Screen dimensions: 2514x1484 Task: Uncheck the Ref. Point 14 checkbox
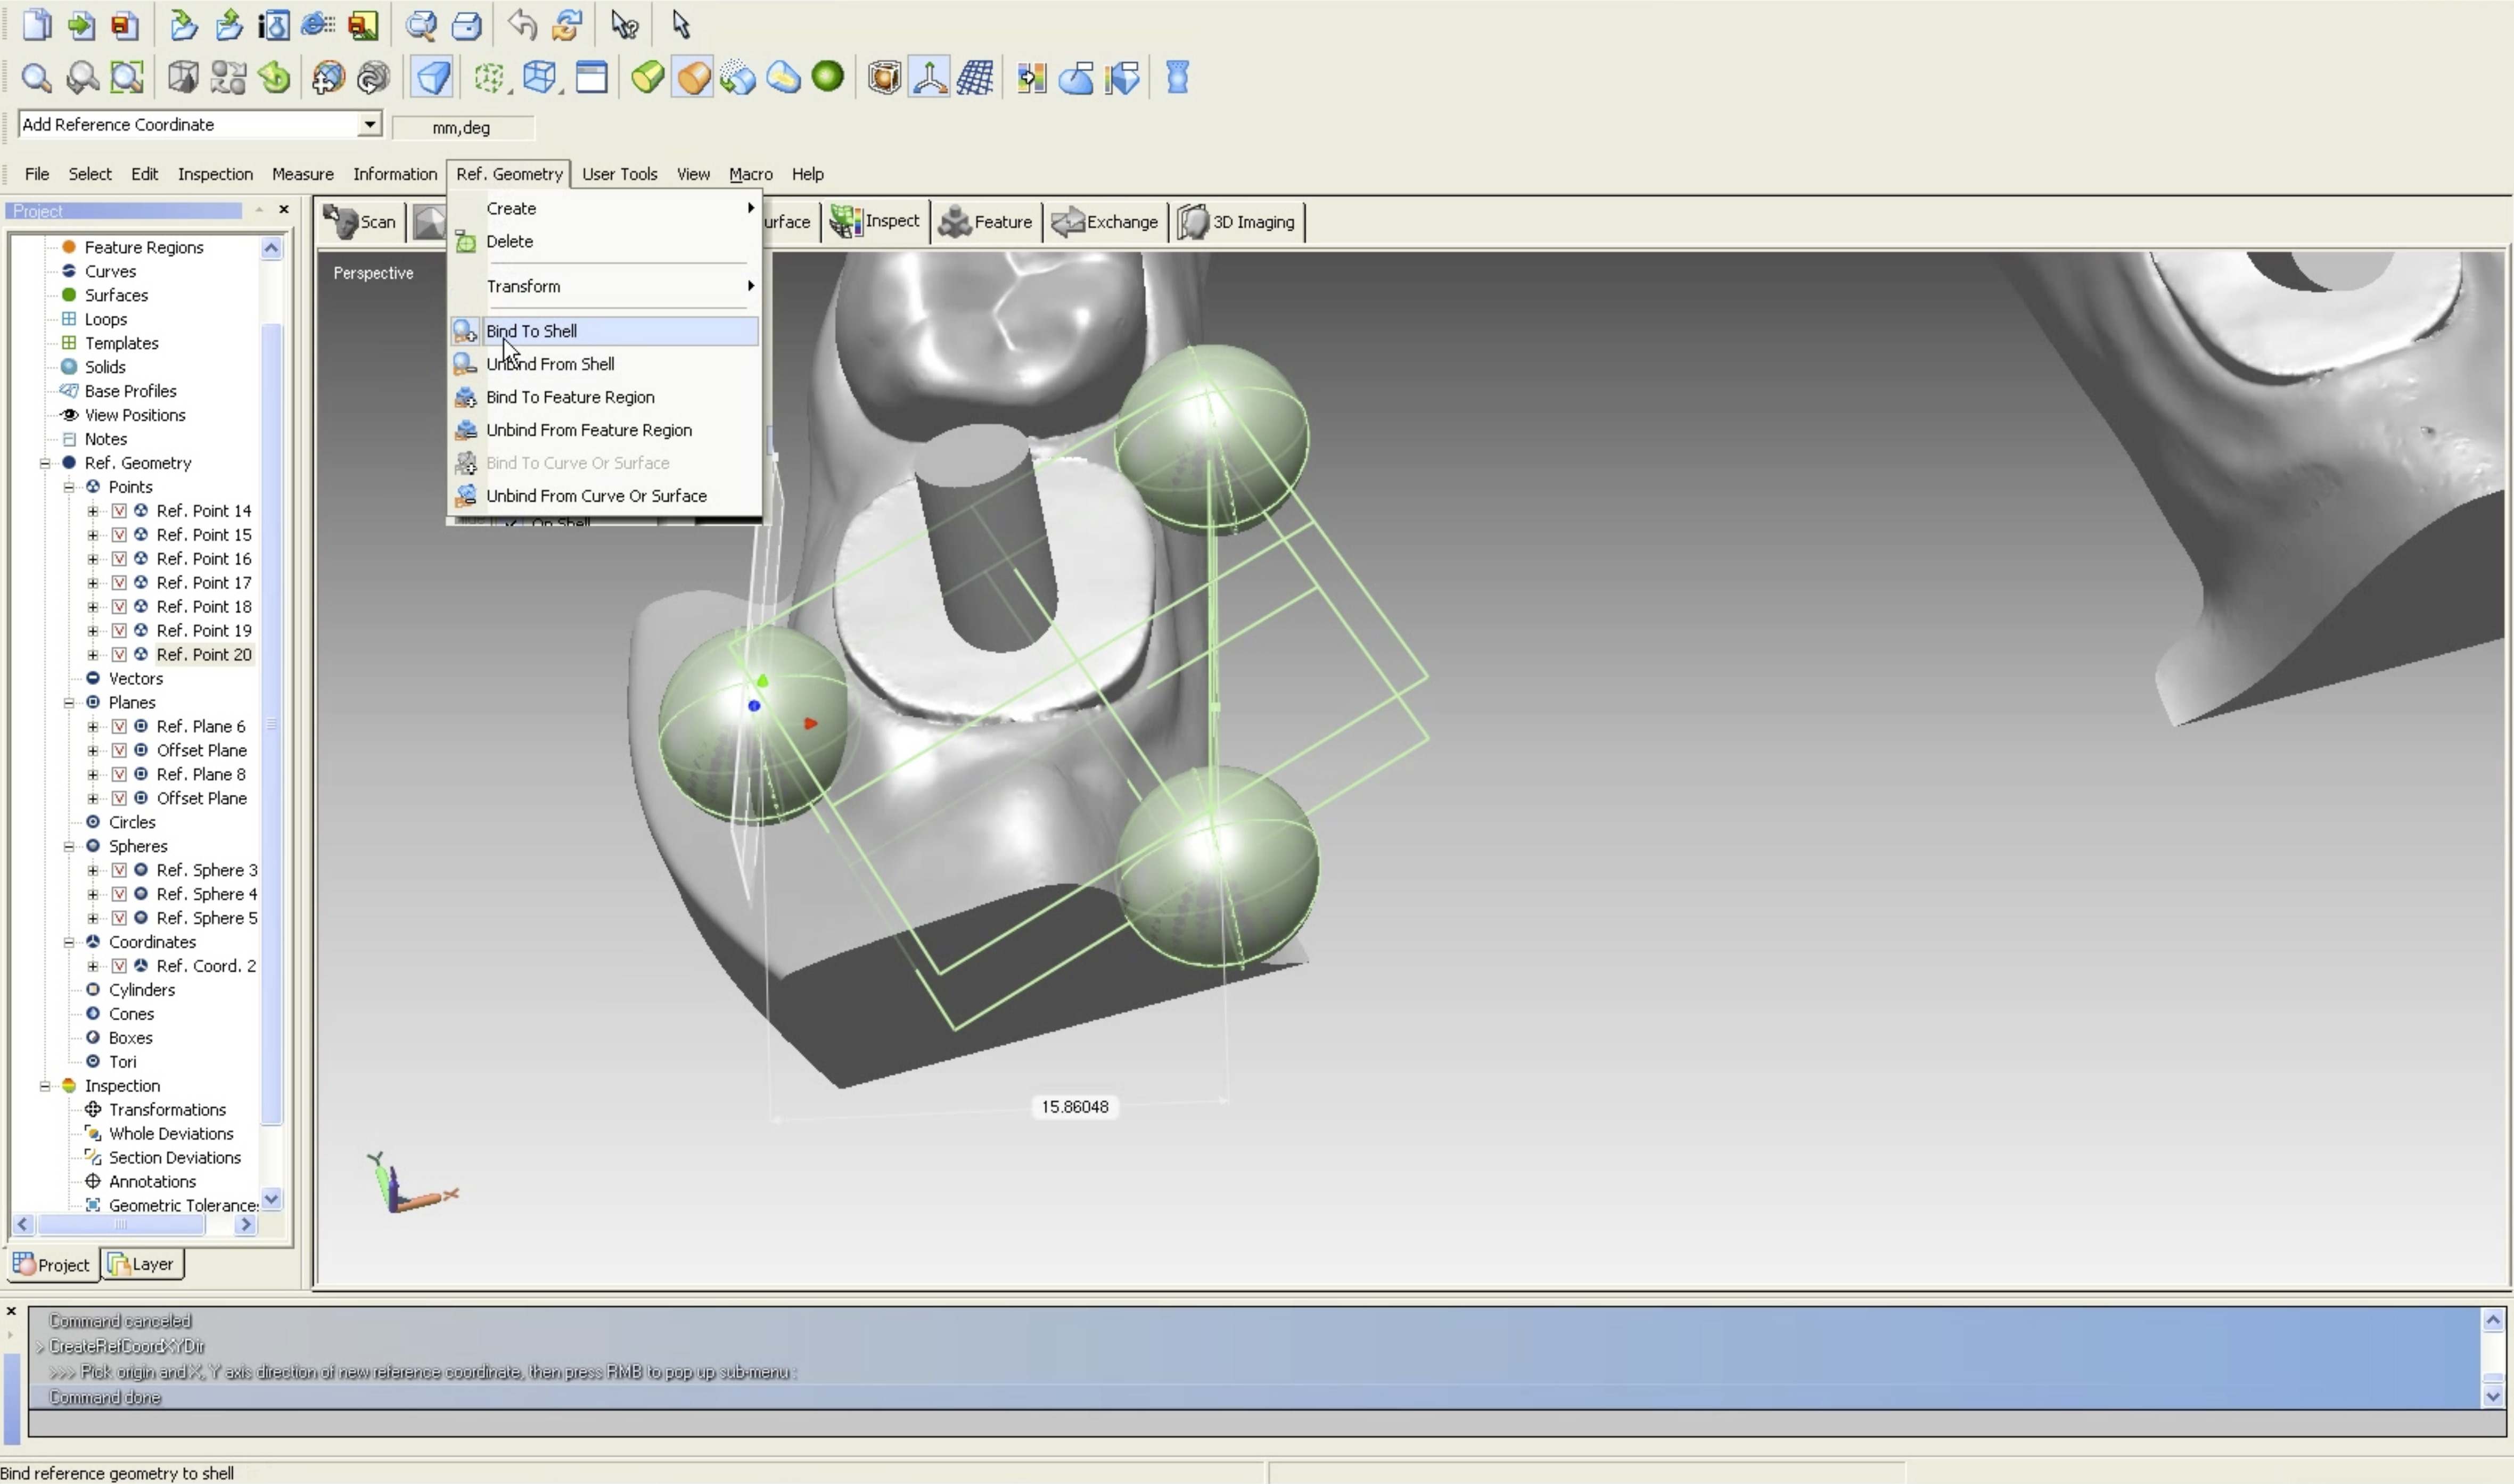click(119, 511)
